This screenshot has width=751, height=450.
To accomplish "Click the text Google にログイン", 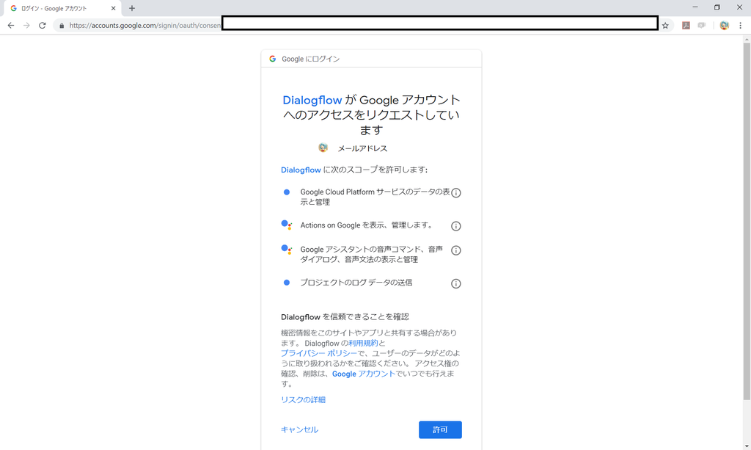I will pos(310,59).
